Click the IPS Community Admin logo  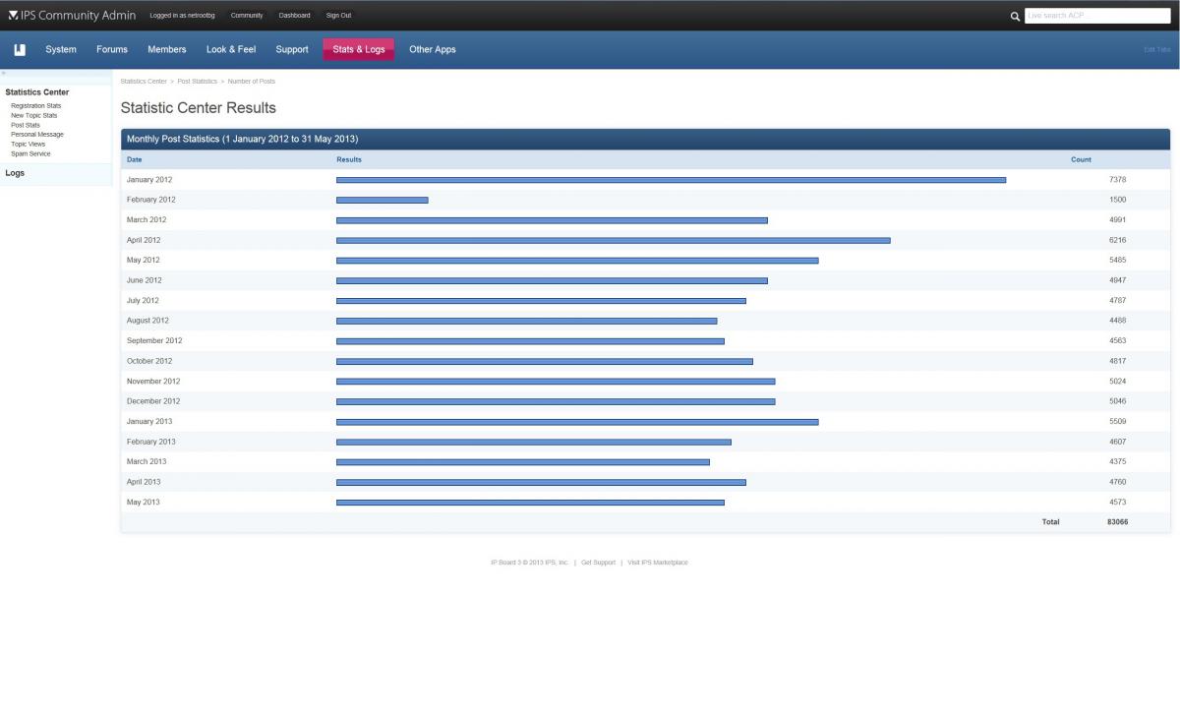pos(71,16)
